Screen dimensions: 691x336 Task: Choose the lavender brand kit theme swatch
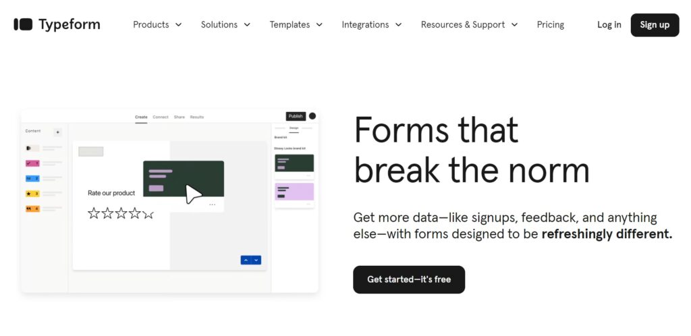point(294,192)
